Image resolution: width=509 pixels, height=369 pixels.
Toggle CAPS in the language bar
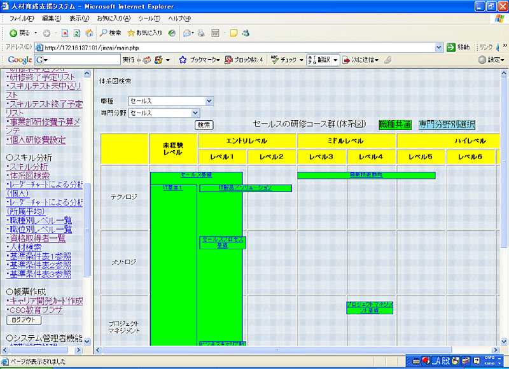click(489, 358)
